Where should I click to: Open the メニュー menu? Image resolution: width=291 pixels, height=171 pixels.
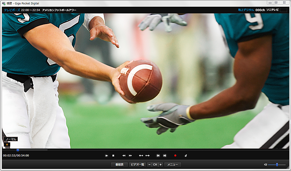[173, 164]
